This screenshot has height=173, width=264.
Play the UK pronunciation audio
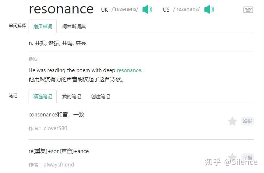pyautogui.click(x=147, y=9)
